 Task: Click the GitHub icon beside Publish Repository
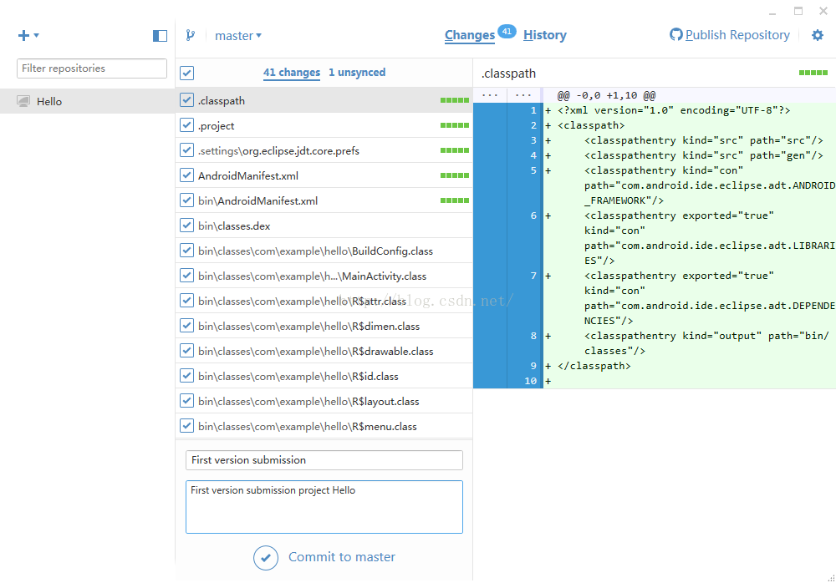pyautogui.click(x=676, y=34)
